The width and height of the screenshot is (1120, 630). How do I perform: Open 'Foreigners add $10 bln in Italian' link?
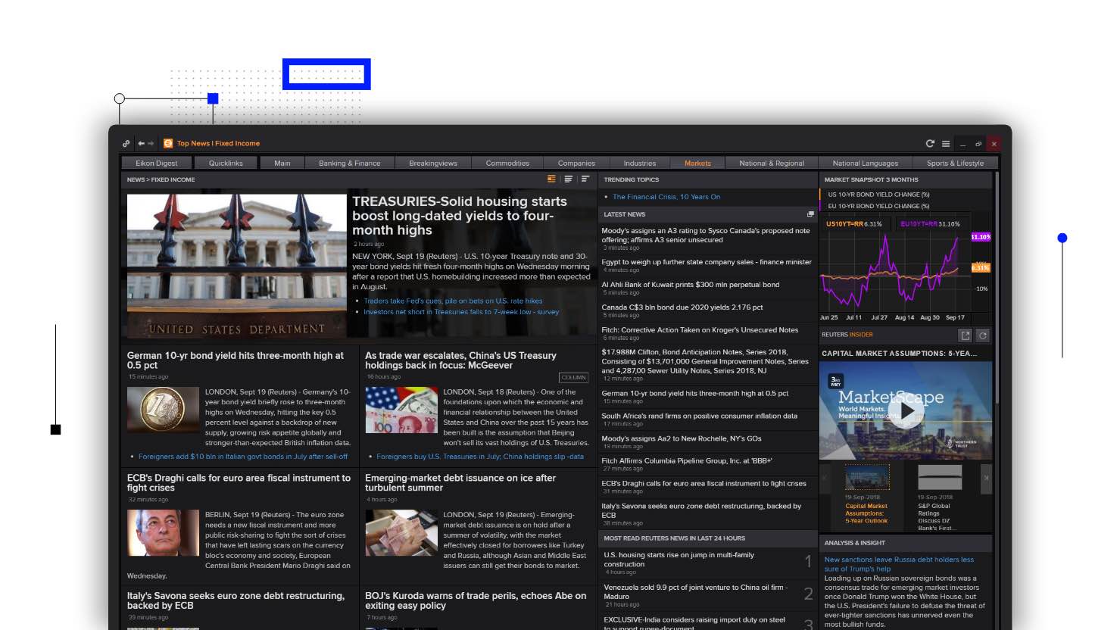(x=243, y=457)
